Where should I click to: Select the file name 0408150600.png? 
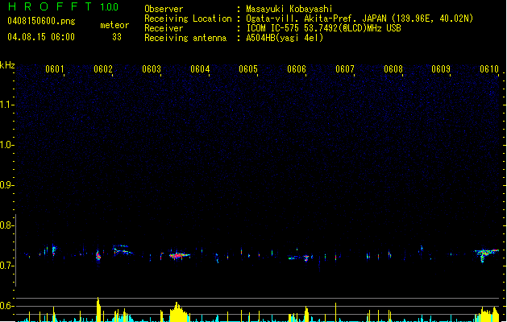coord(41,21)
